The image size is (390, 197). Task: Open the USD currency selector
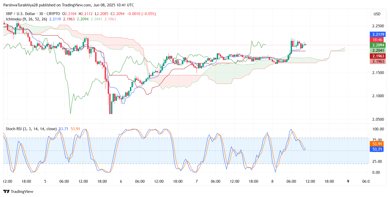[x=377, y=14]
